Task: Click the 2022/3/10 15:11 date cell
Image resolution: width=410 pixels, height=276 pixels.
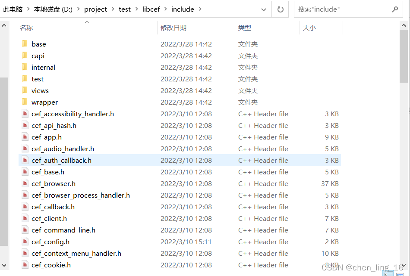Action: click(186, 242)
